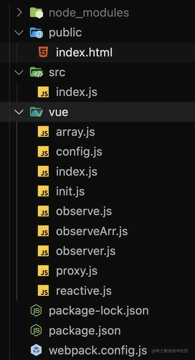Open the observeArr.js file

[x=92, y=231]
